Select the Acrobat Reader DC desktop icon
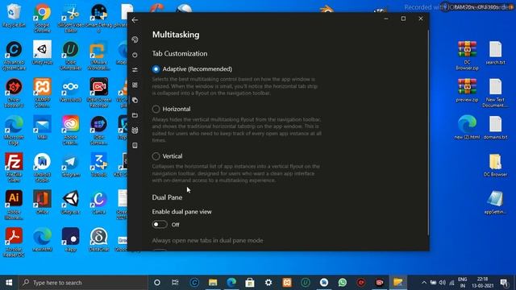 click(x=14, y=242)
